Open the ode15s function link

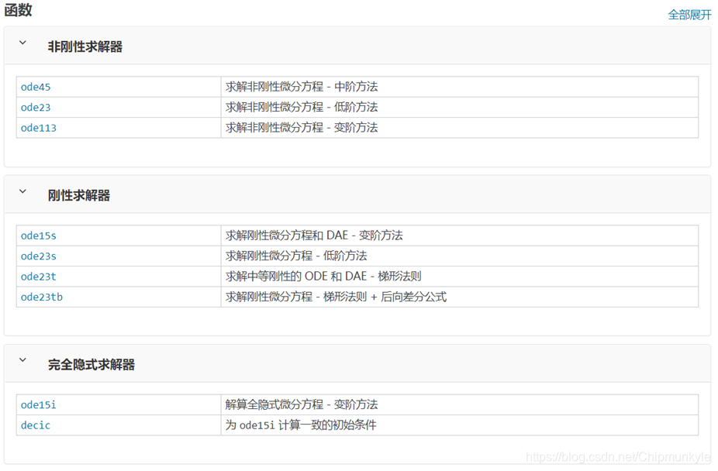(x=39, y=235)
